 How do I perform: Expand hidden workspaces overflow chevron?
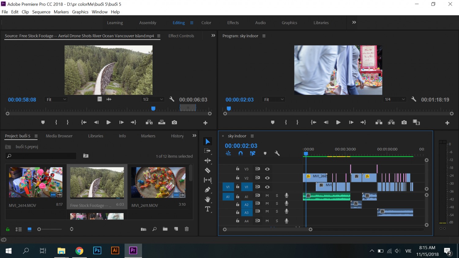[x=354, y=22]
